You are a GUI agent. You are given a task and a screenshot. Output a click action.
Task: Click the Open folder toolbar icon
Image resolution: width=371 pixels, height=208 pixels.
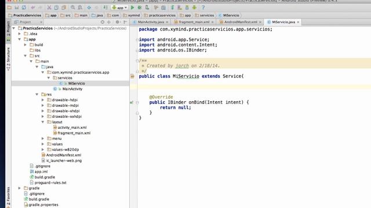(9, 8)
